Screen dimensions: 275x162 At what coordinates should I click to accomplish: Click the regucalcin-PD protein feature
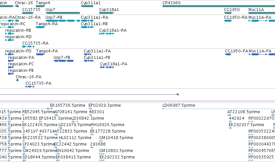(x=9, y=54)
